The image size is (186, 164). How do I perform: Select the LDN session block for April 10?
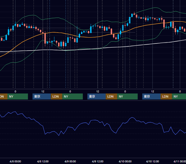click(166, 96)
